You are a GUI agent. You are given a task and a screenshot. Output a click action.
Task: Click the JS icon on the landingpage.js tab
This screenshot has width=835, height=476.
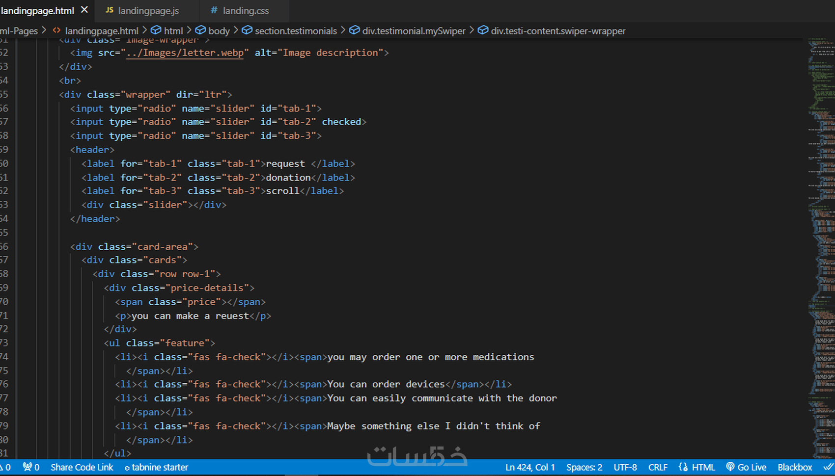pos(110,10)
